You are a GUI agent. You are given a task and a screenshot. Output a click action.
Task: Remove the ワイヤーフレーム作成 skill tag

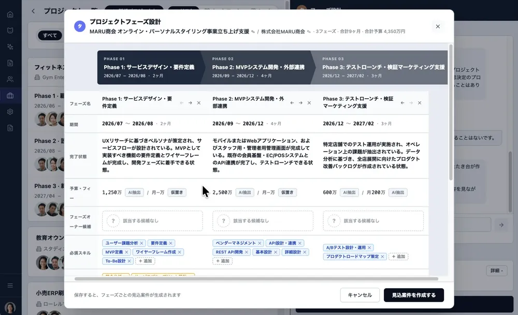[x=180, y=252]
